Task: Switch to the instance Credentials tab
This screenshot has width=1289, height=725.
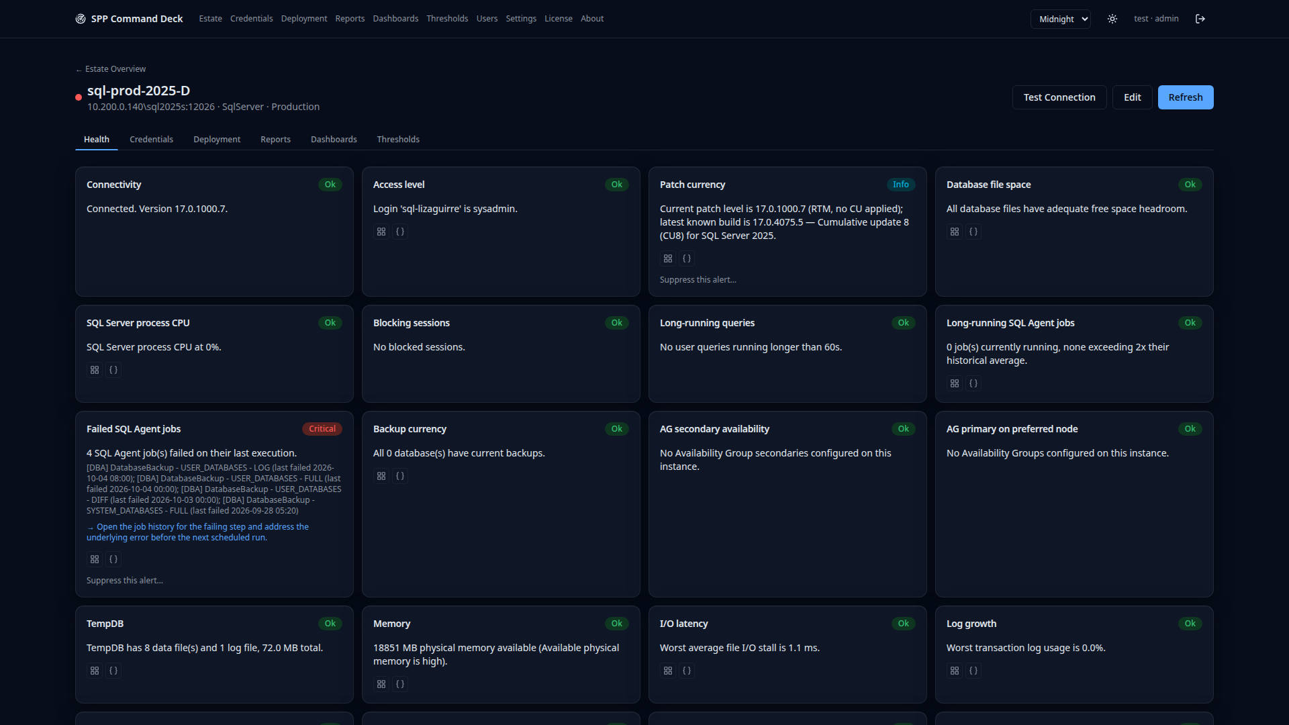Action: click(x=151, y=140)
